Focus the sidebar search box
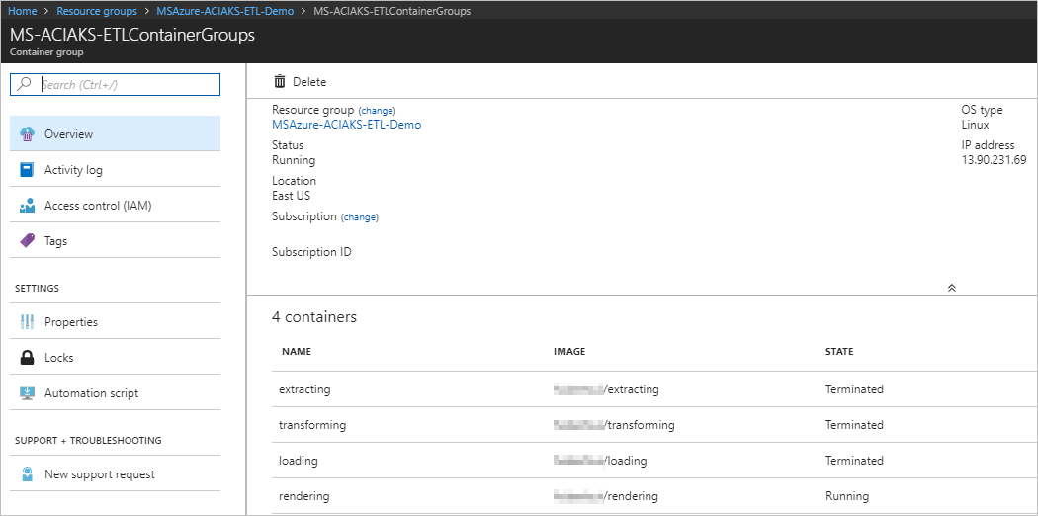Viewport: 1038px width, 516px height. tap(127, 85)
